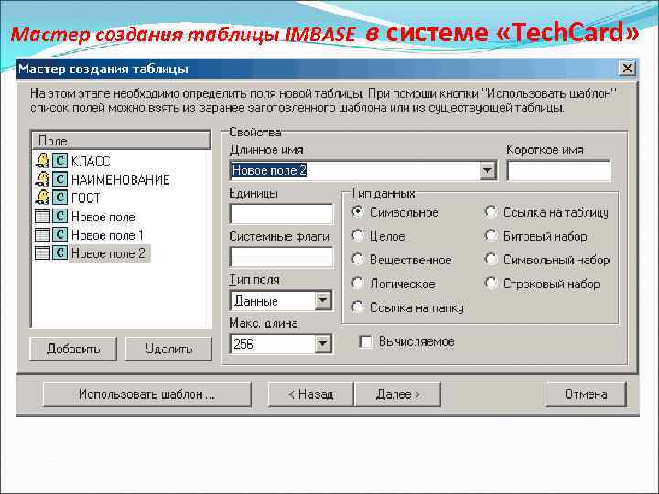The width and height of the screenshot is (659, 494).
Task: Click the C type icon beside КЛАСС
Action: pyautogui.click(x=59, y=160)
